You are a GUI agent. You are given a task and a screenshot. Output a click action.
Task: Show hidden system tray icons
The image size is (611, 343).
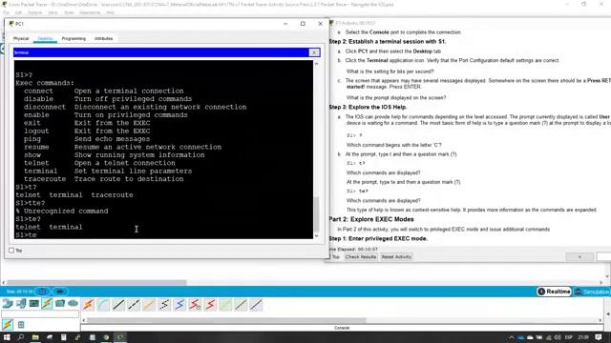click(512, 337)
